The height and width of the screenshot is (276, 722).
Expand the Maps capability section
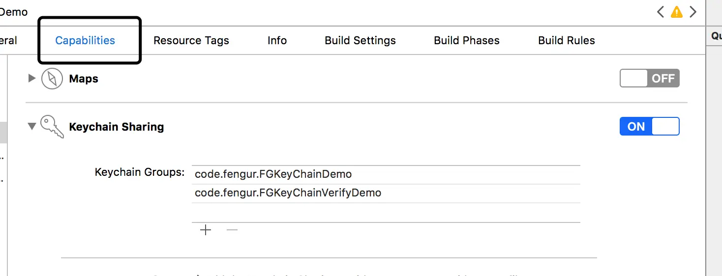coord(32,78)
